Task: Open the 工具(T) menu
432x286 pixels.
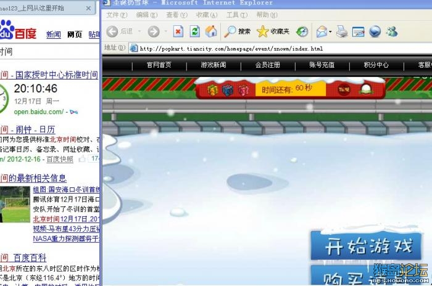Action: click(237, 15)
